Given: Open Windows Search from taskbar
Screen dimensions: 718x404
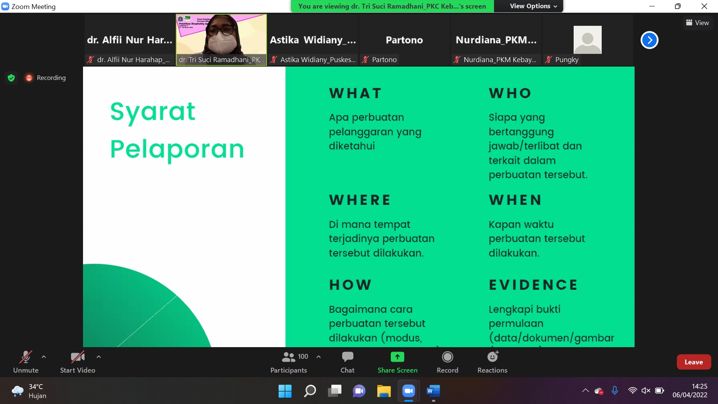Looking at the screenshot, I should point(310,391).
